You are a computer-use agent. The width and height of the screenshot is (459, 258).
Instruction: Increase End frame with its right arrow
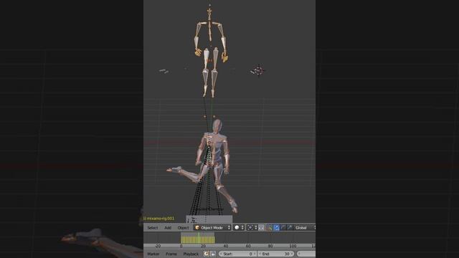[x=292, y=254]
